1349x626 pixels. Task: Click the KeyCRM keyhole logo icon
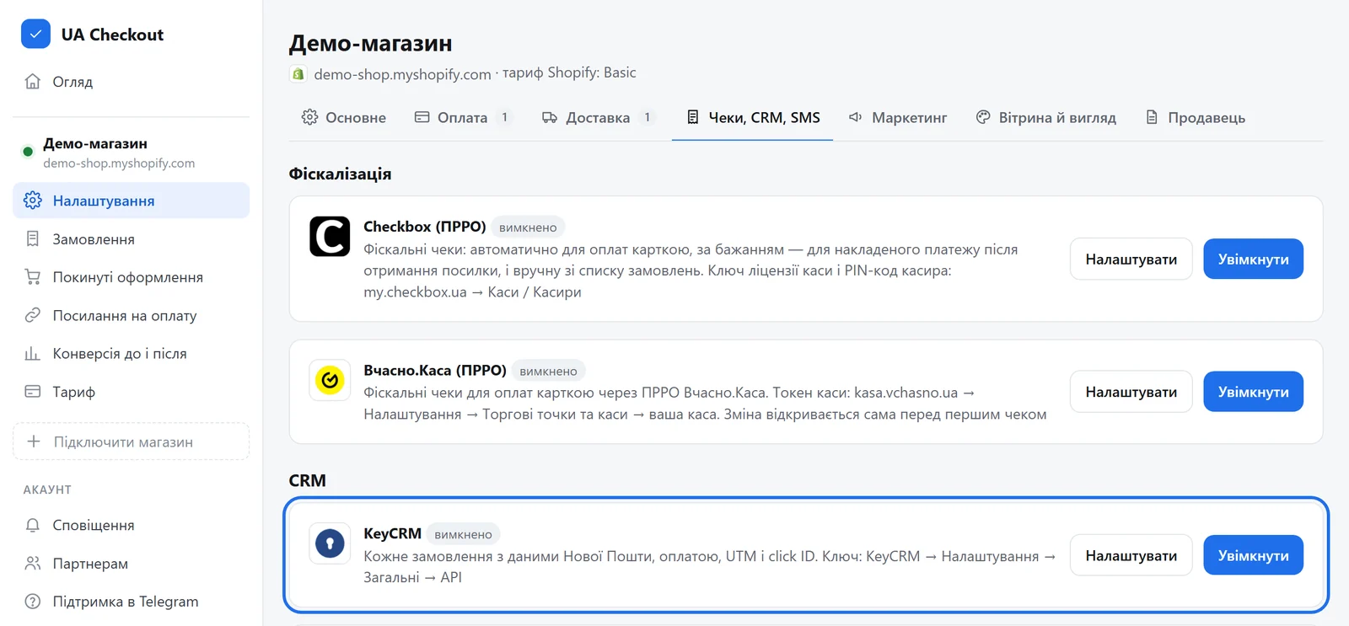(330, 543)
